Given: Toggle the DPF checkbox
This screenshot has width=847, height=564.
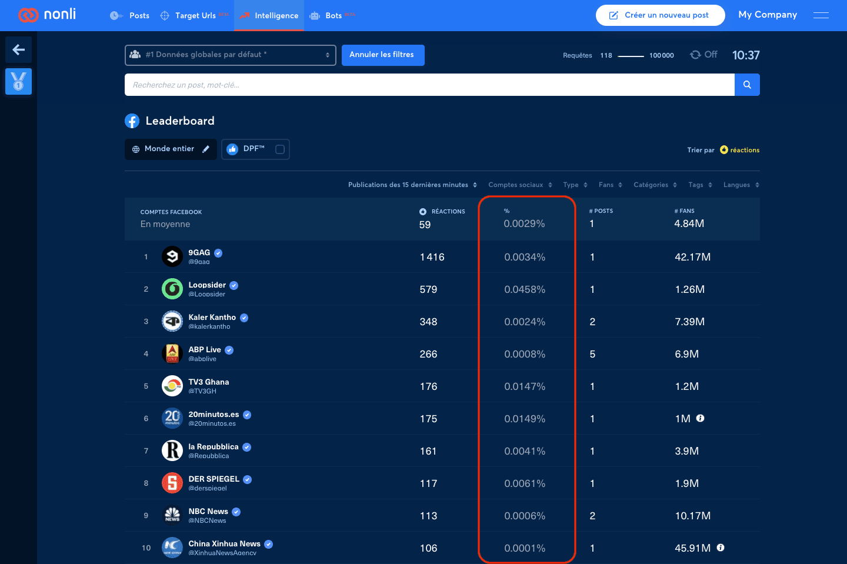Looking at the screenshot, I should click(280, 149).
